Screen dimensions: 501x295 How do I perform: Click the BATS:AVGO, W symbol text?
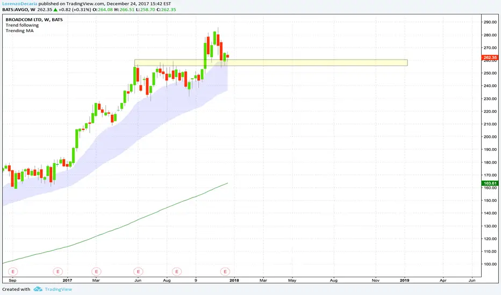(x=19, y=10)
